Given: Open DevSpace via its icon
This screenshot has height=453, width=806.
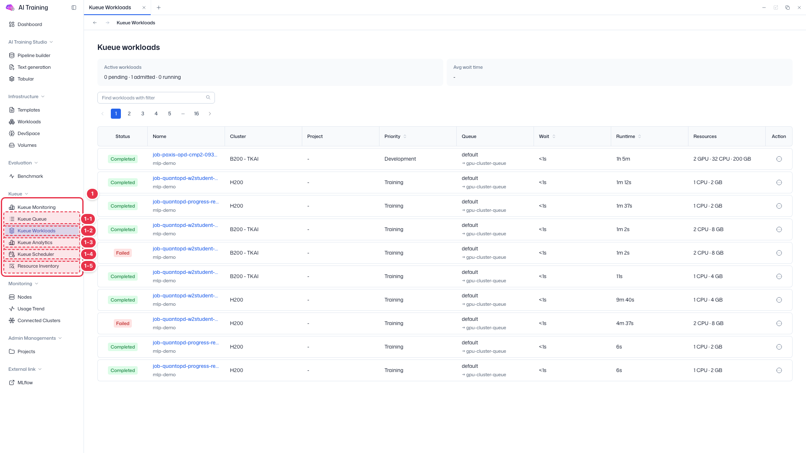Looking at the screenshot, I should (x=12, y=133).
